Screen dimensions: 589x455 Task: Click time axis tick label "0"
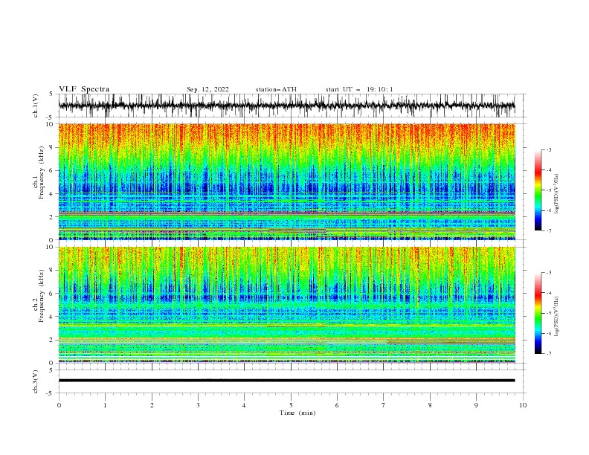coord(59,405)
